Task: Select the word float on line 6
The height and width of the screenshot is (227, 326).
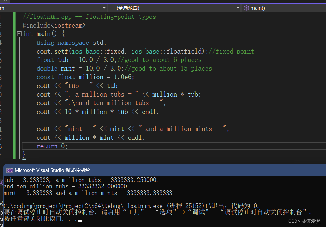Action: [x=45, y=60]
